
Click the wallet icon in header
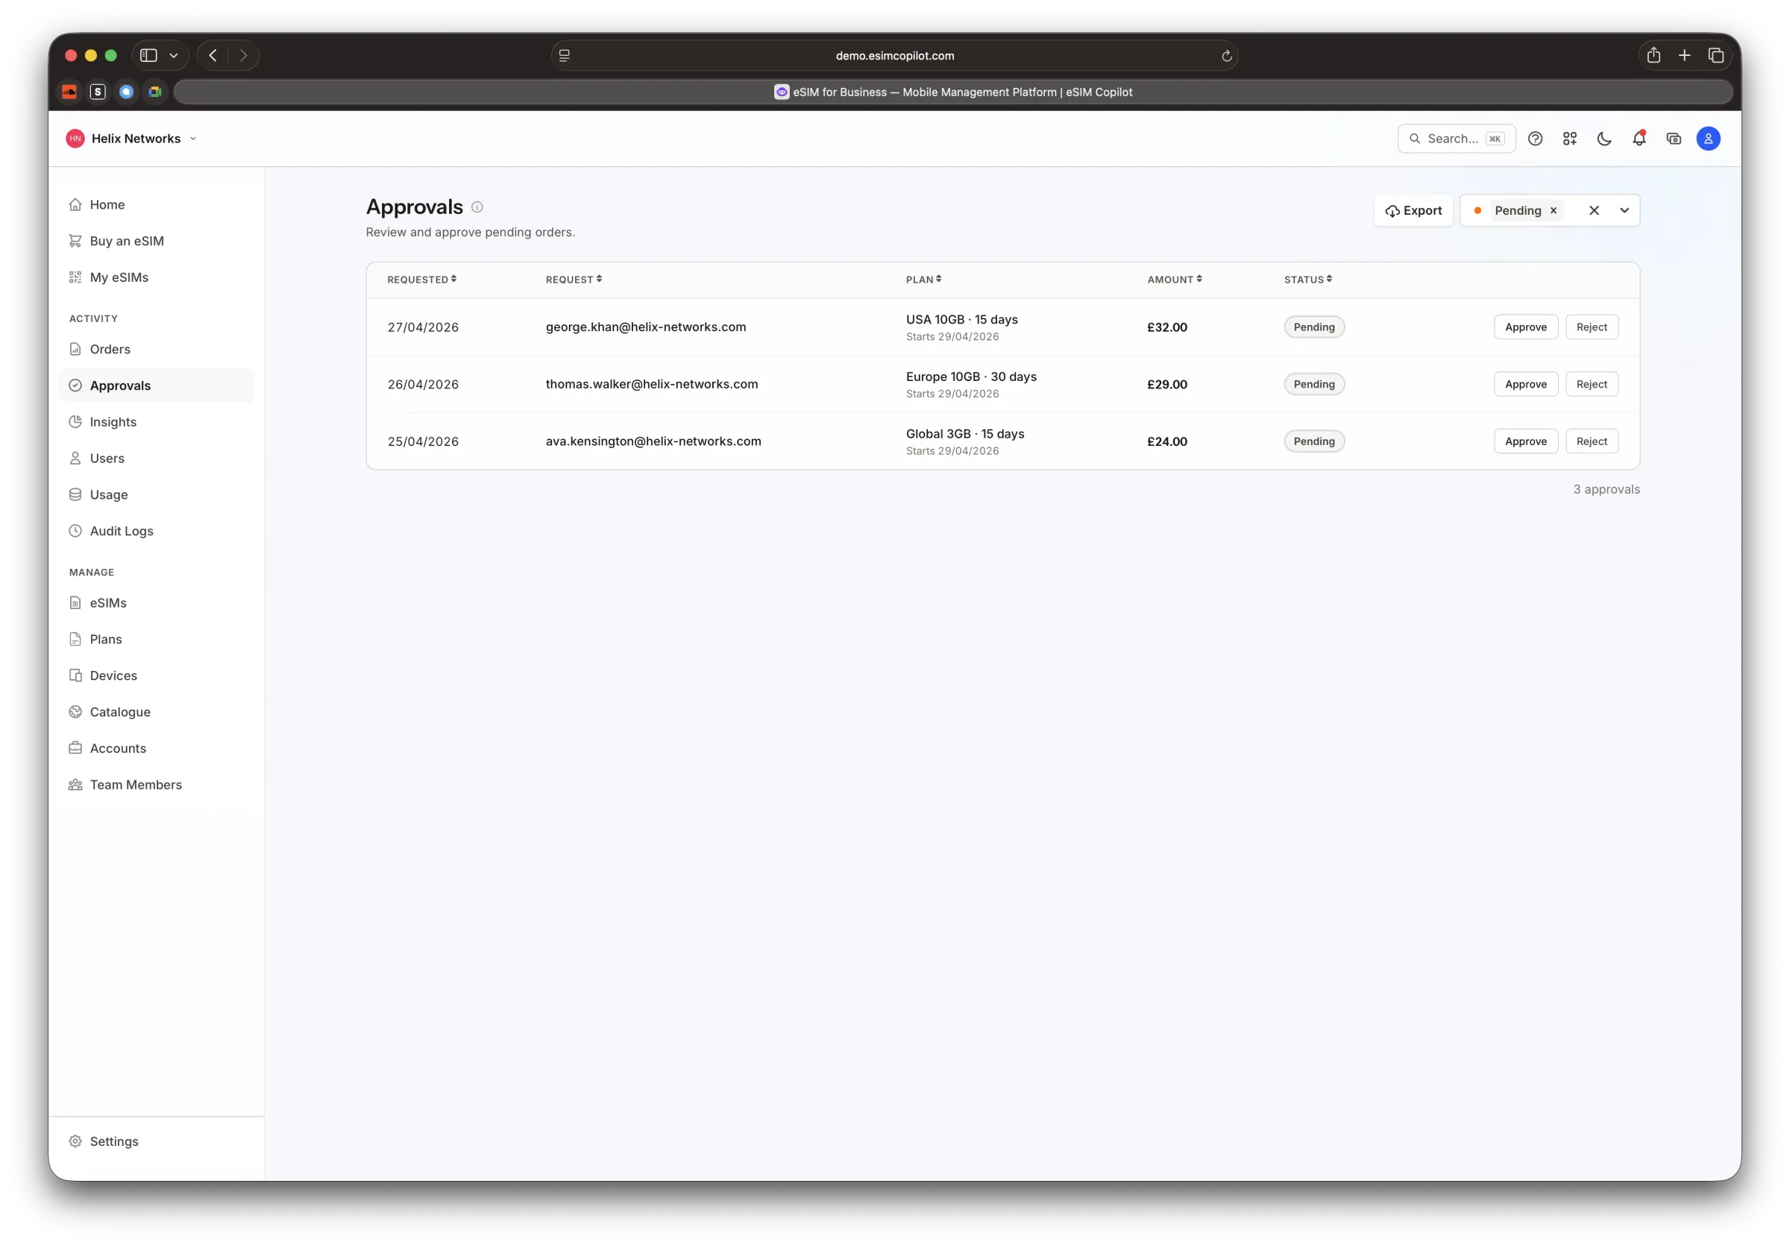(x=1673, y=139)
